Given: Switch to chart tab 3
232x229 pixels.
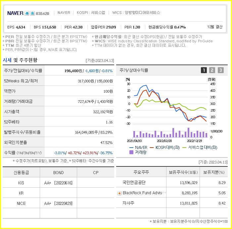Looking at the screenshot, I should click(x=221, y=70).
